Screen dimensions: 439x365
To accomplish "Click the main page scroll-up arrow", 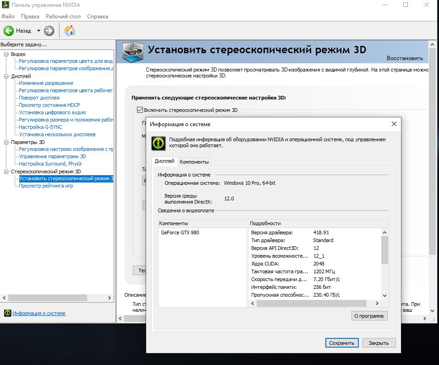I will pos(432,44).
